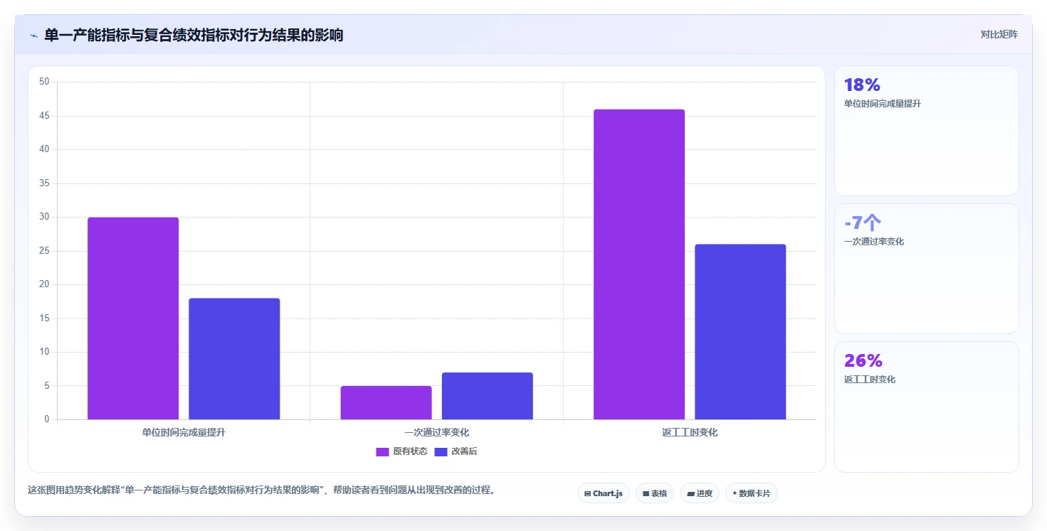Select the 数据卡片 tag chip
This screenshot has width=1047, height=531.
[752, 493]
